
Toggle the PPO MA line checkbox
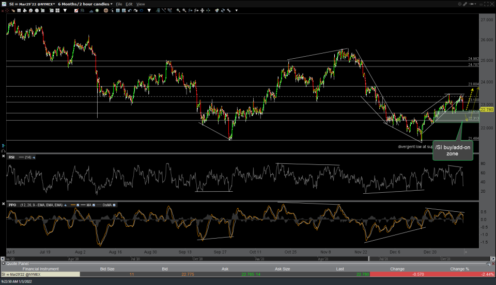[92, 205]
